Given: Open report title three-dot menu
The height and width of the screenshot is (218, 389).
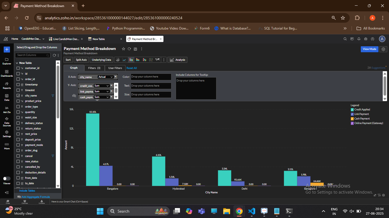Looking at the screenshot, I should point(142,49).
